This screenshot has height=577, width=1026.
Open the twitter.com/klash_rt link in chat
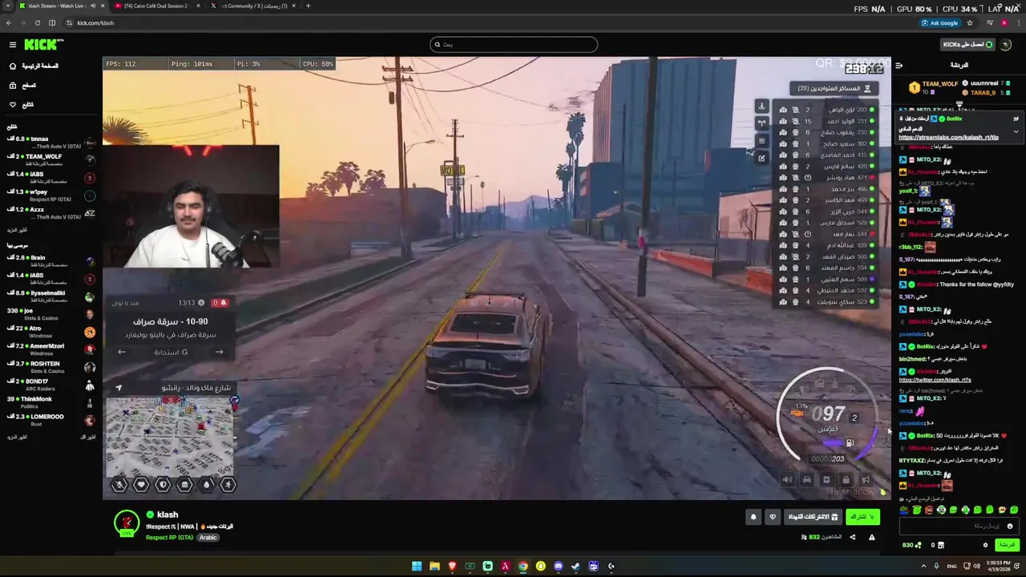click(935, 380)
